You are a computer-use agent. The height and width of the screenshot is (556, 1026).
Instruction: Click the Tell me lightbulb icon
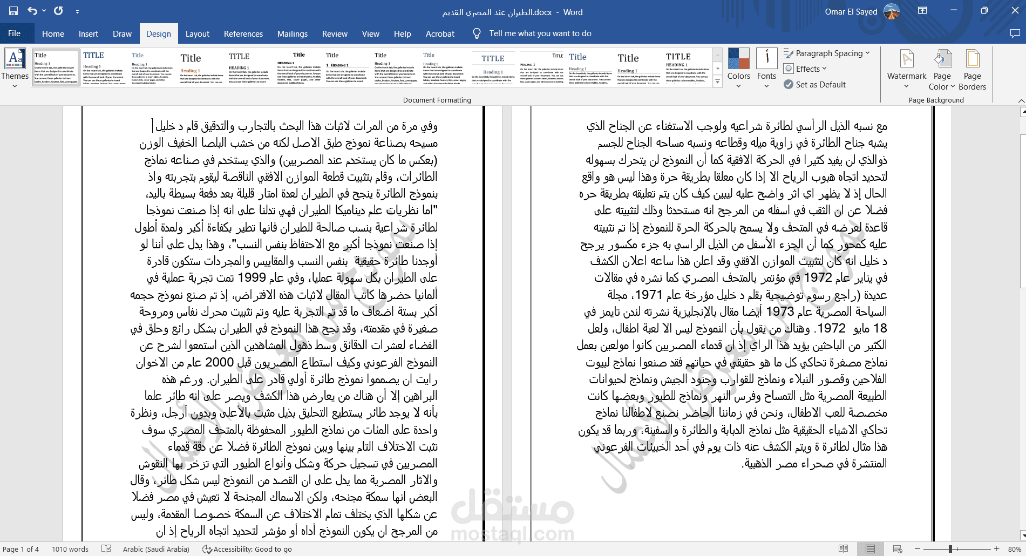coord(477,33)
